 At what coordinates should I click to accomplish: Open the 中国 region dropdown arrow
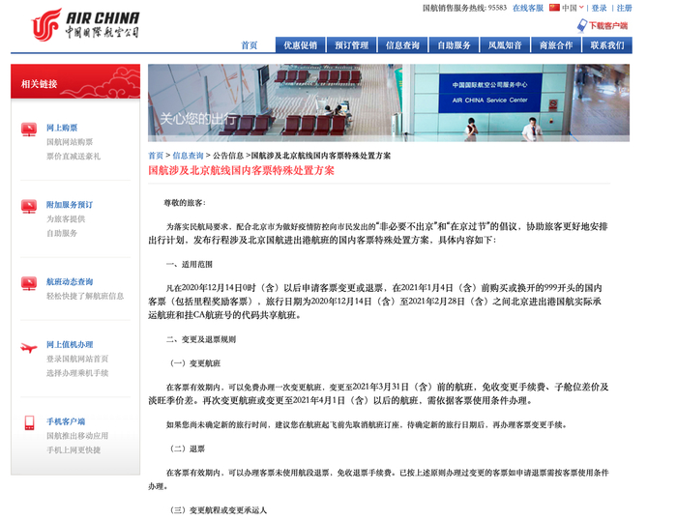pyautogui.click(x=581, y=8)
